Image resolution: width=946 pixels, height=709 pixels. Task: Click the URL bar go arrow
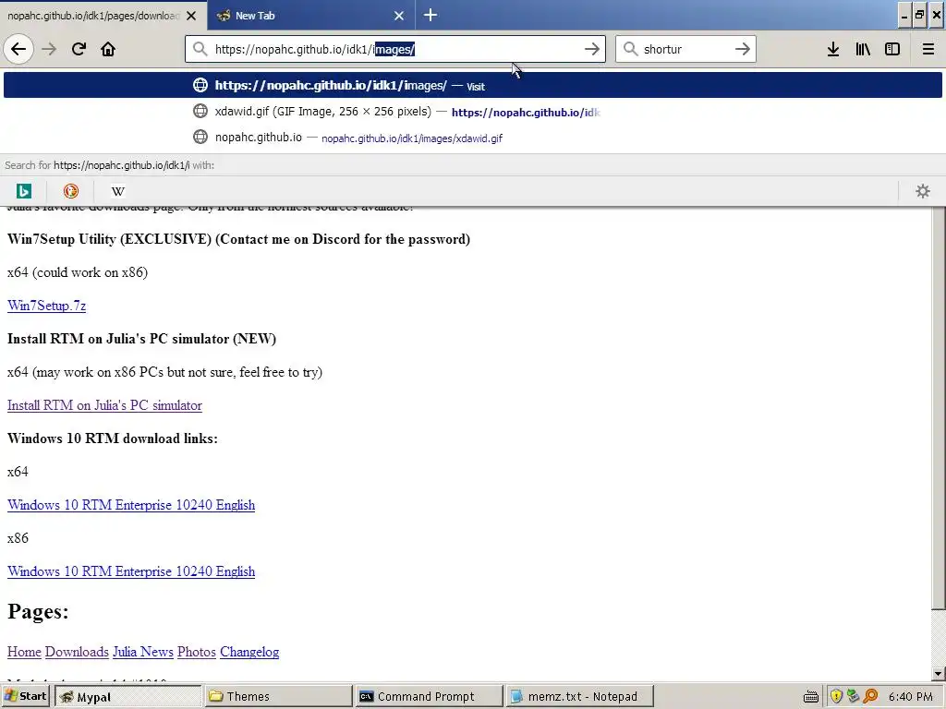(x=592, y=49)
